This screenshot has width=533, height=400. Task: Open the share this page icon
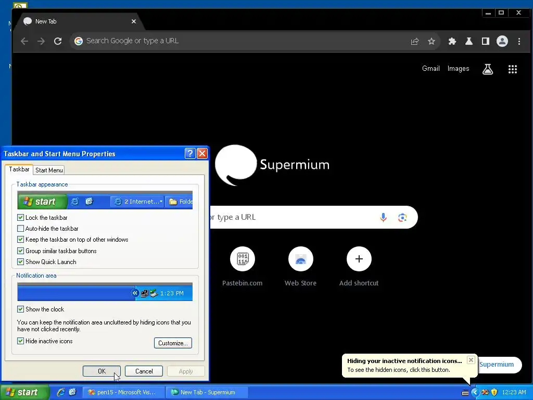[415, 41]
